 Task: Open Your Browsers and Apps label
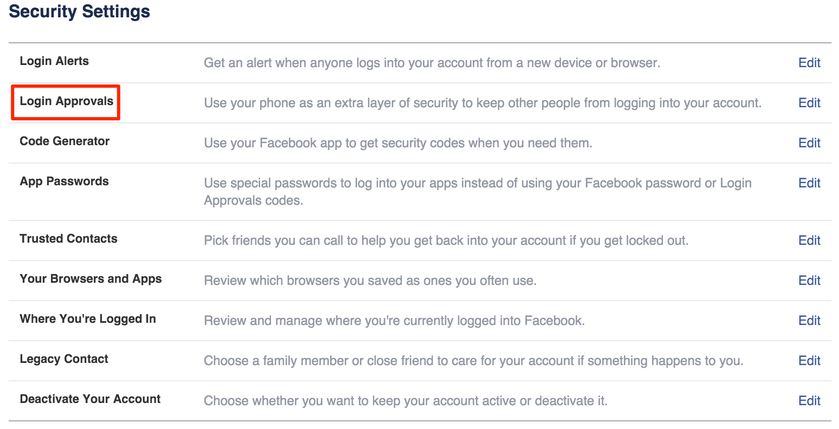(91, 279)
